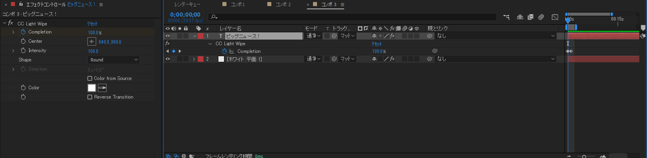Open the track matte dropdown for ホワイト 平面 1

347,59
